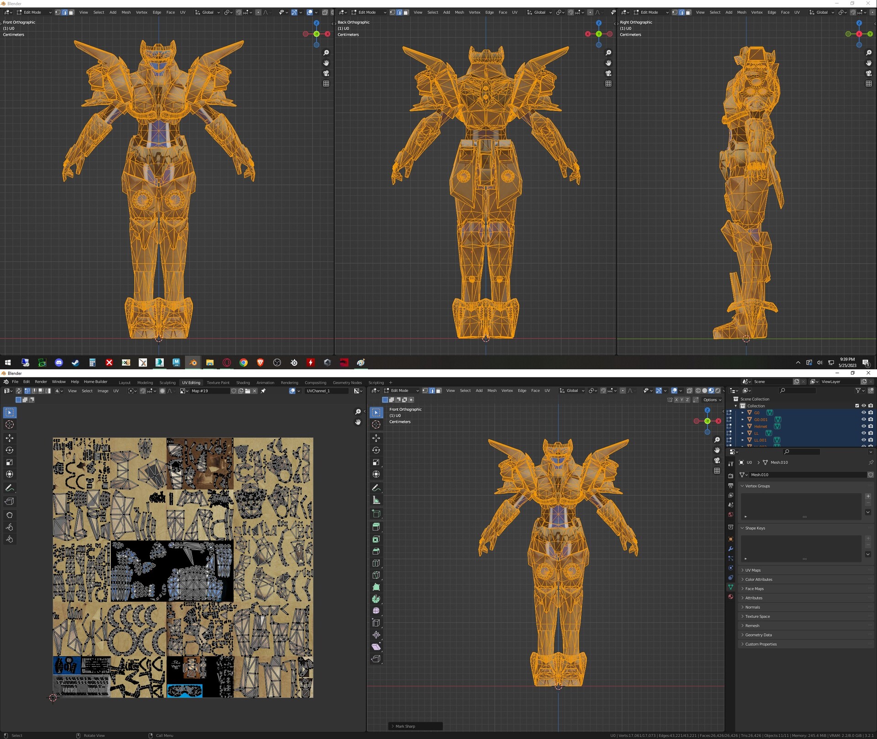Hide the Helmet object in outliner
Viewport: 877px width, 739px height.
click(x=863, y=426)
